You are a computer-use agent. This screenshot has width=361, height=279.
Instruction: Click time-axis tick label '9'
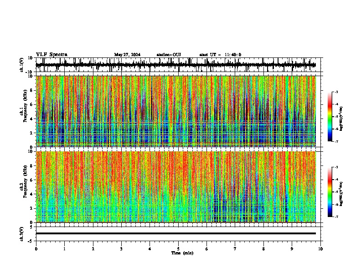(292, 248)
